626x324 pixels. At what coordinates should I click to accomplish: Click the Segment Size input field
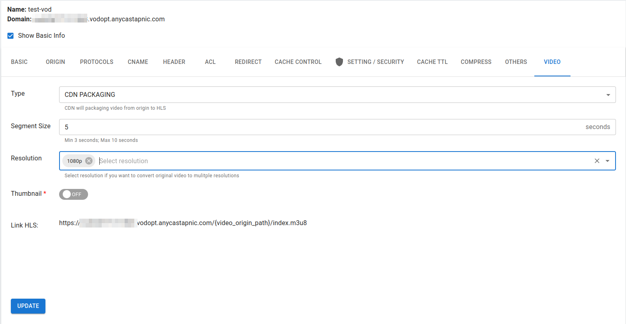[322, 127]
